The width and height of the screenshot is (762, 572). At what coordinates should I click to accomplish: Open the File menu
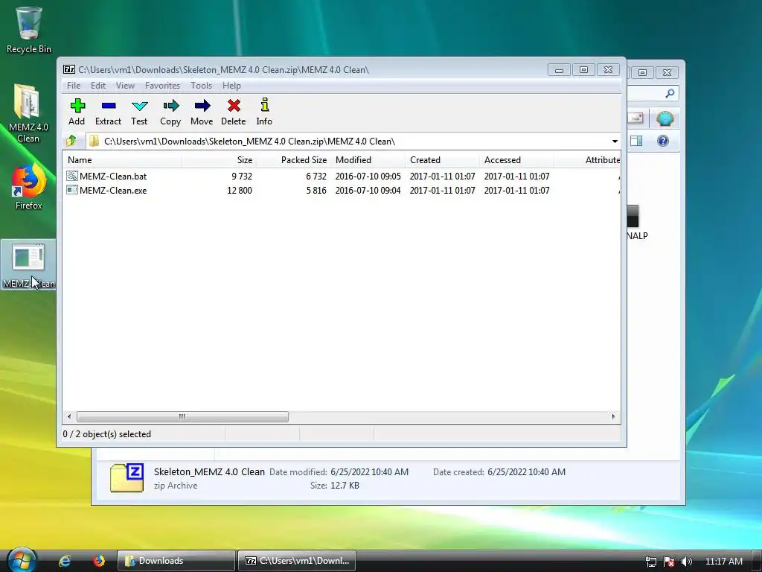tap(74, 85)
